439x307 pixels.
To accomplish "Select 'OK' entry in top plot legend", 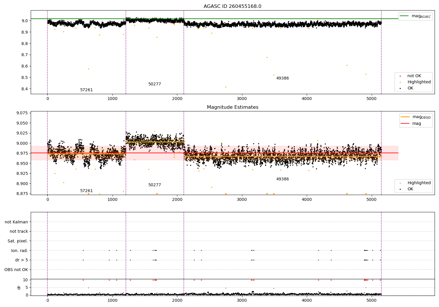I will coord(410,88).
